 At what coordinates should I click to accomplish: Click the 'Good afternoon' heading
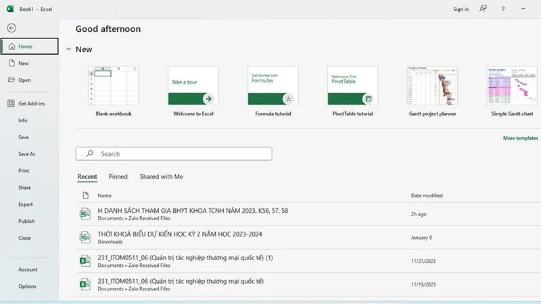[x=108, y=28]
